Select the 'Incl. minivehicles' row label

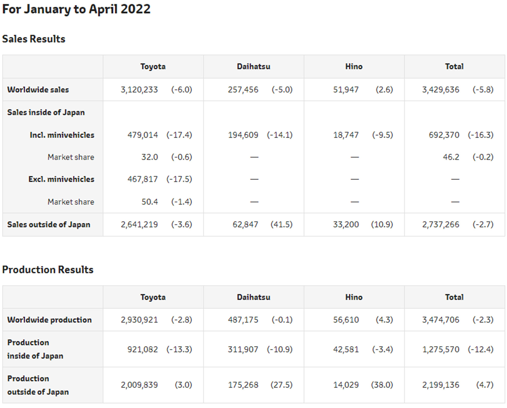pos(62,135)
